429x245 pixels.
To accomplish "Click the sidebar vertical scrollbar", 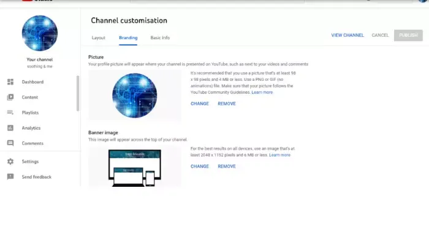I will point(78,93).
